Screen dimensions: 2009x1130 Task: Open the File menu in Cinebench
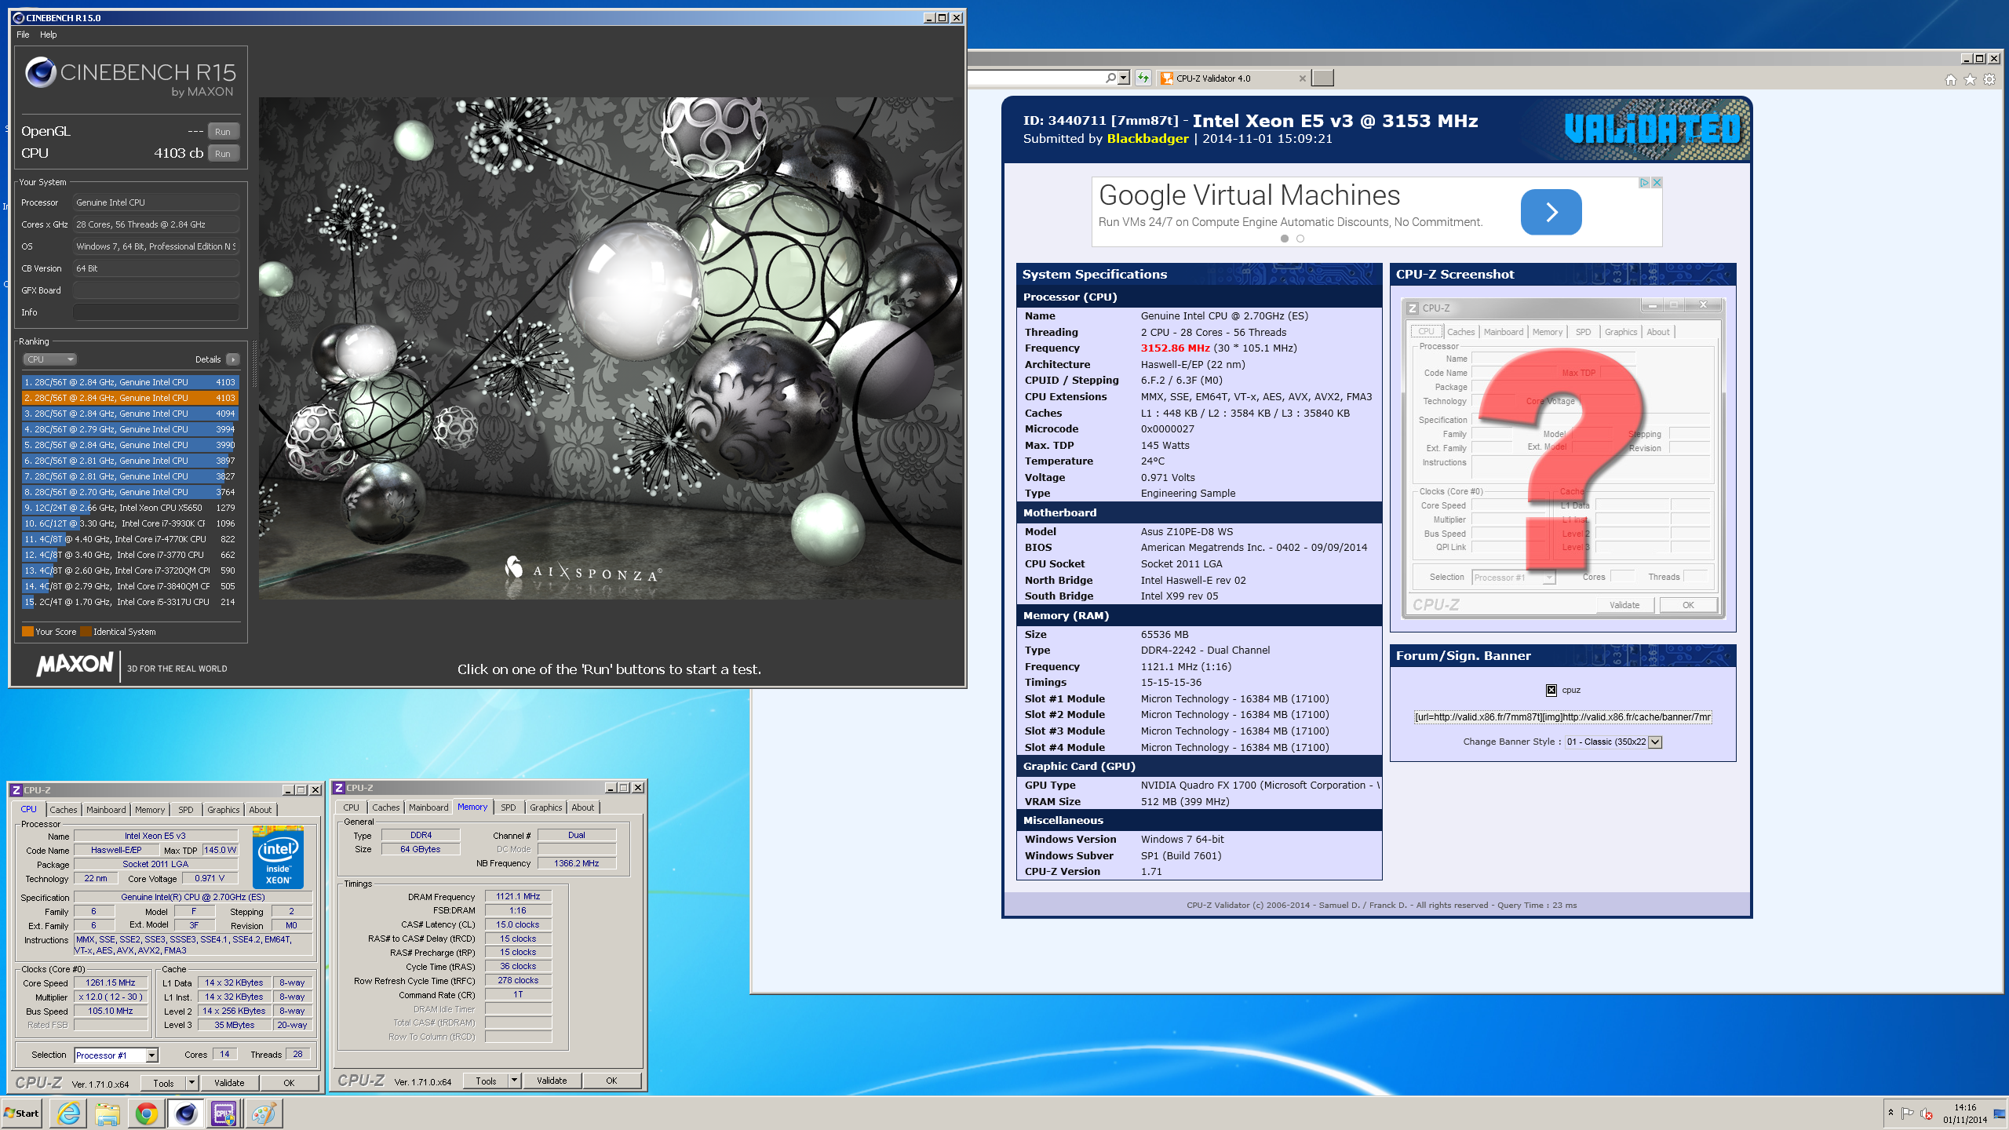pos(23,35)
